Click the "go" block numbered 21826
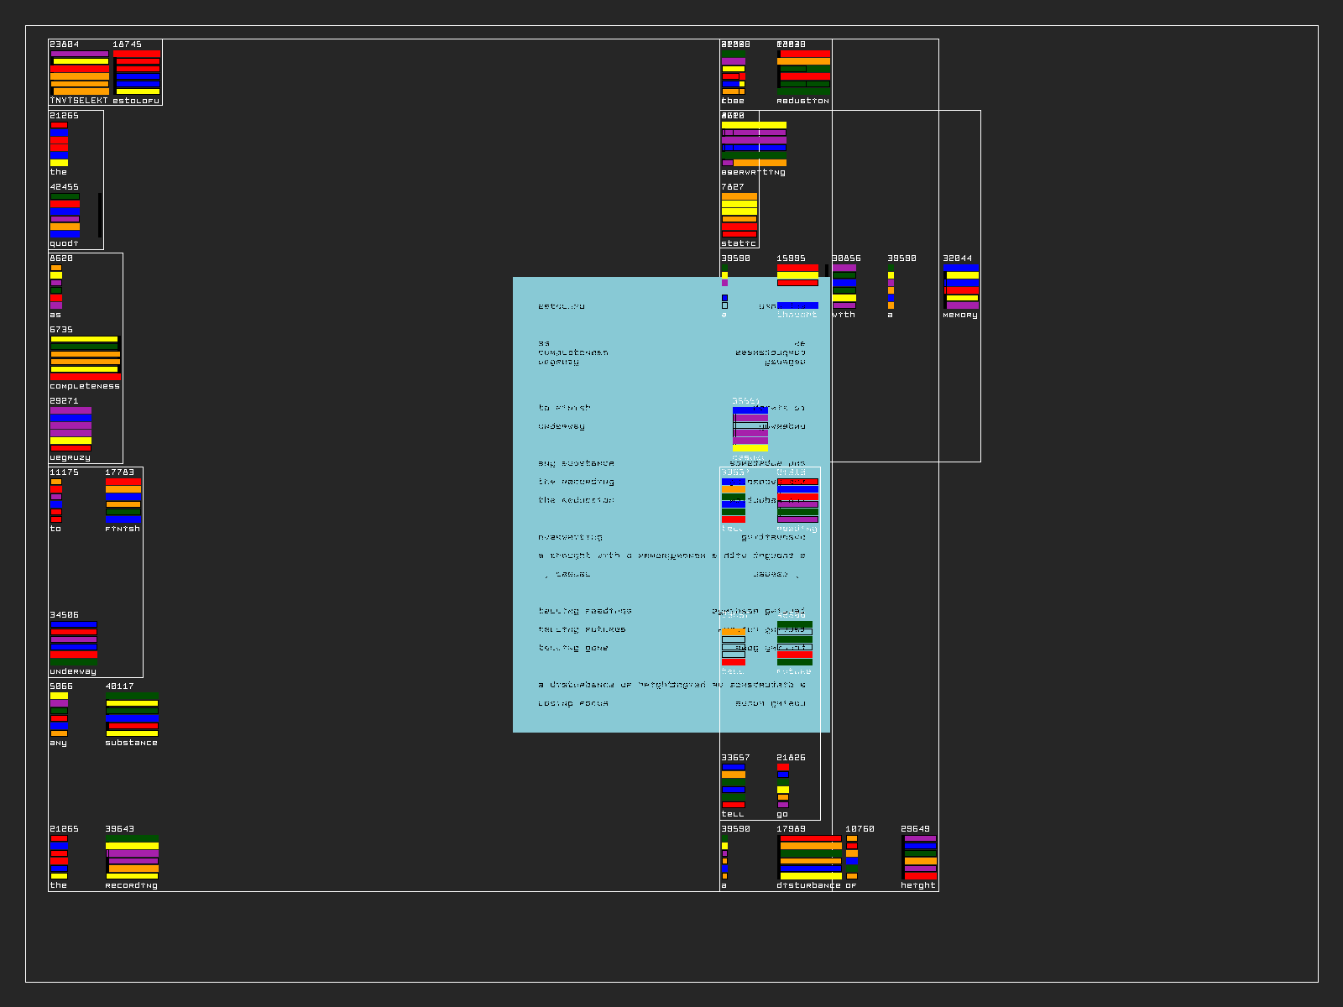This screenshot has width=1343, height=1007. (x=782, y=786)
